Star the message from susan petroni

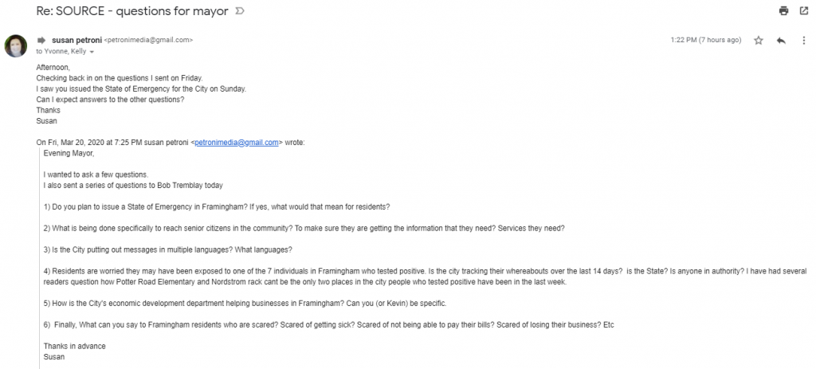tap(759, 40)
